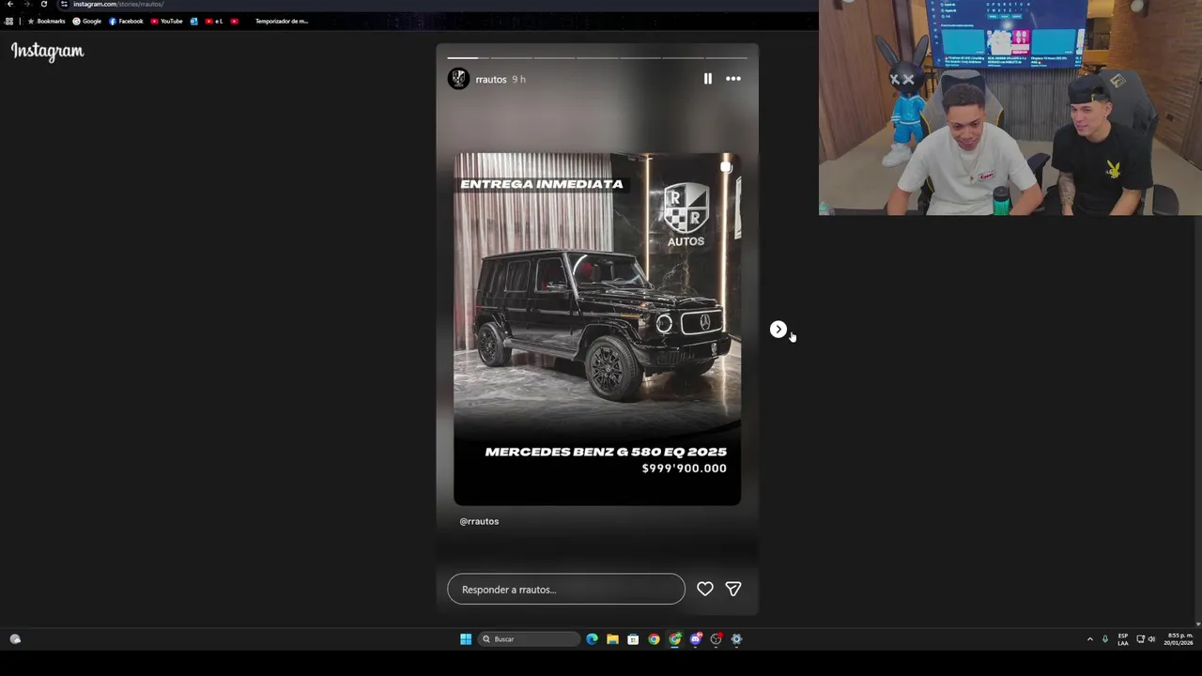Reload the browser page
Screen dimensions: 1202x676
[43, 5]
